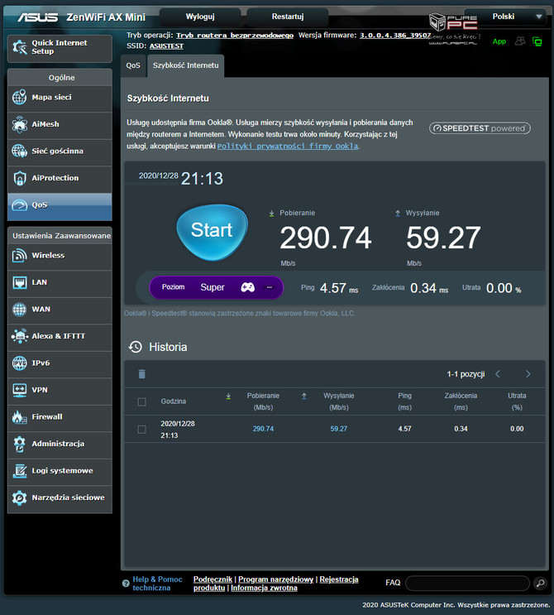The height and width of the screenshot is (615, 554).
Task: Open LAN settings icon
Action: tap(19, 282)
